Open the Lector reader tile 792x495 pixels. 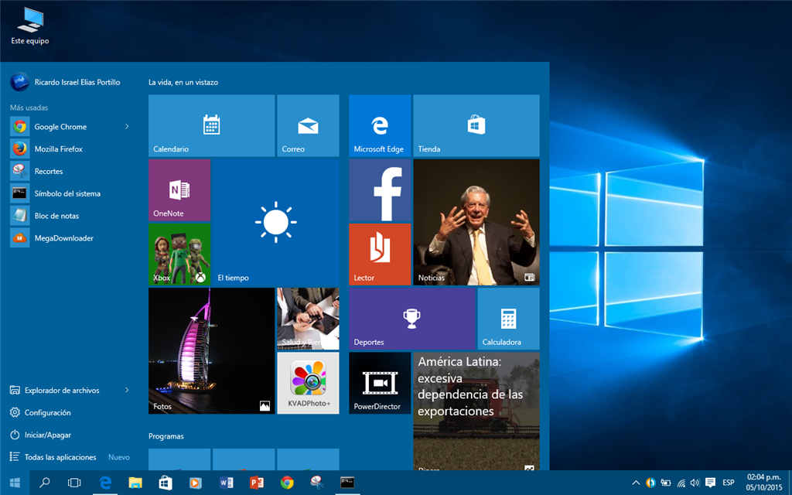click(380, 254)
